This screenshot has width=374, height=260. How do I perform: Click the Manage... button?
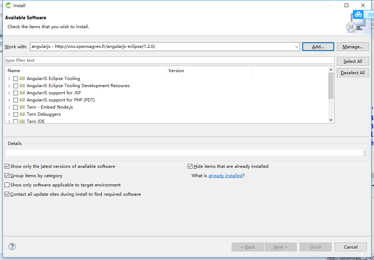tap(353, 47)
